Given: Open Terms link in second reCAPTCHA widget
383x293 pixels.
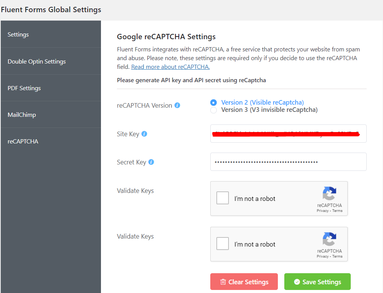Looking at the screenshot, I should (337, 256).
